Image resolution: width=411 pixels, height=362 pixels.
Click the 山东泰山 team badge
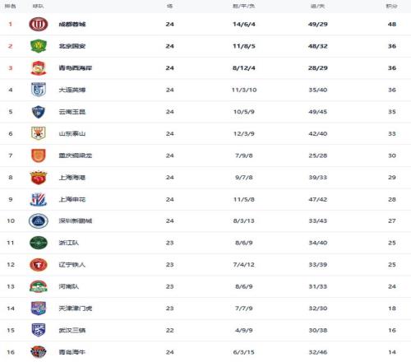[x=39, y=133]
